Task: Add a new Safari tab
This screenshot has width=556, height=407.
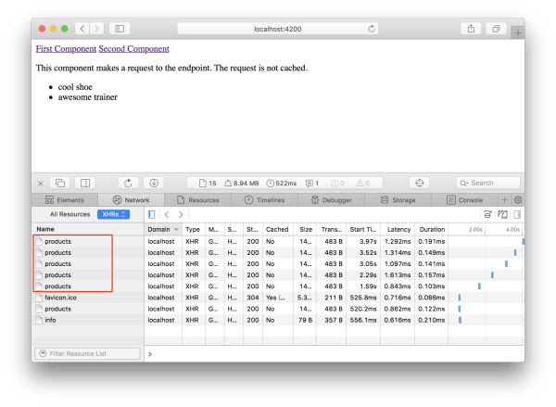Action: point(518,33)
